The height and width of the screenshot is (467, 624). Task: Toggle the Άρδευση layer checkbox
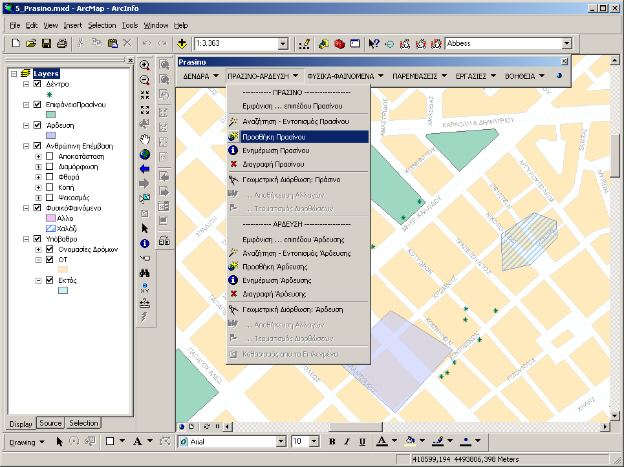pos(38,125)
